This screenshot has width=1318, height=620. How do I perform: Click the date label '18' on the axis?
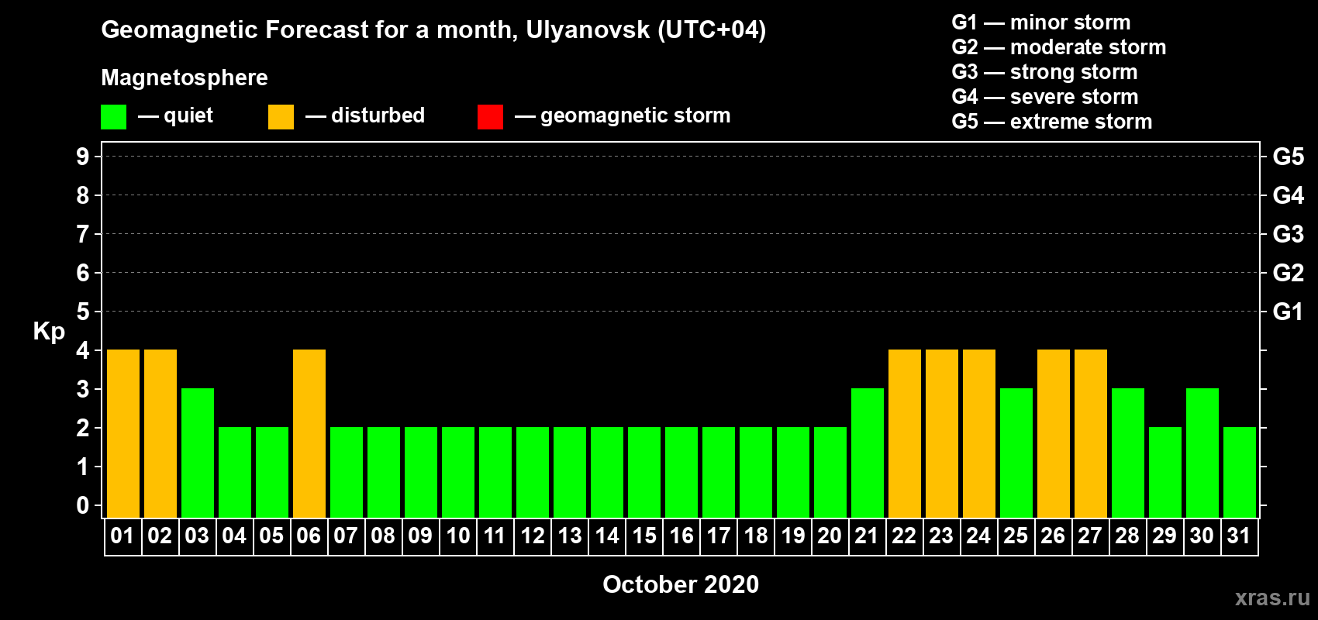(x=755, y=536)
